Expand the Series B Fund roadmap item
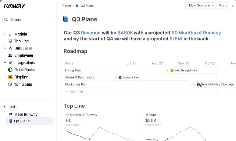This screenshot has height=141, width=236. [x=115, y=77]
